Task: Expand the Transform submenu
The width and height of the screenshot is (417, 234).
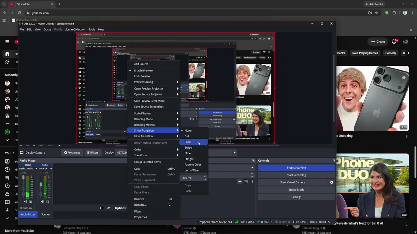Action: 153,155
